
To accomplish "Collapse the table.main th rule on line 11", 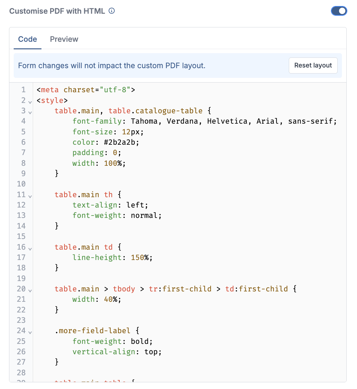I will click(x=30, y=196).
